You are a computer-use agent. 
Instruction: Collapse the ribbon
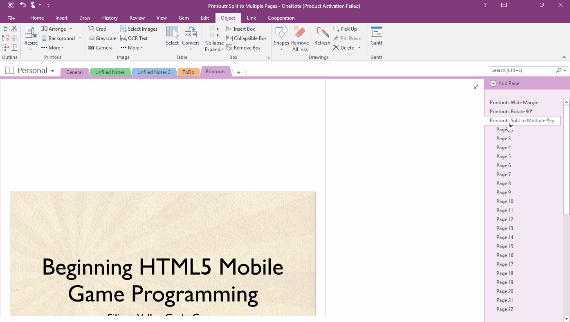click(563, 57)
